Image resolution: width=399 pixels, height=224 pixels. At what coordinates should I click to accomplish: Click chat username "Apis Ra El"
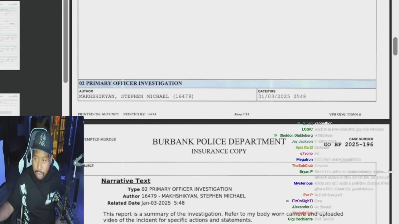304,147
